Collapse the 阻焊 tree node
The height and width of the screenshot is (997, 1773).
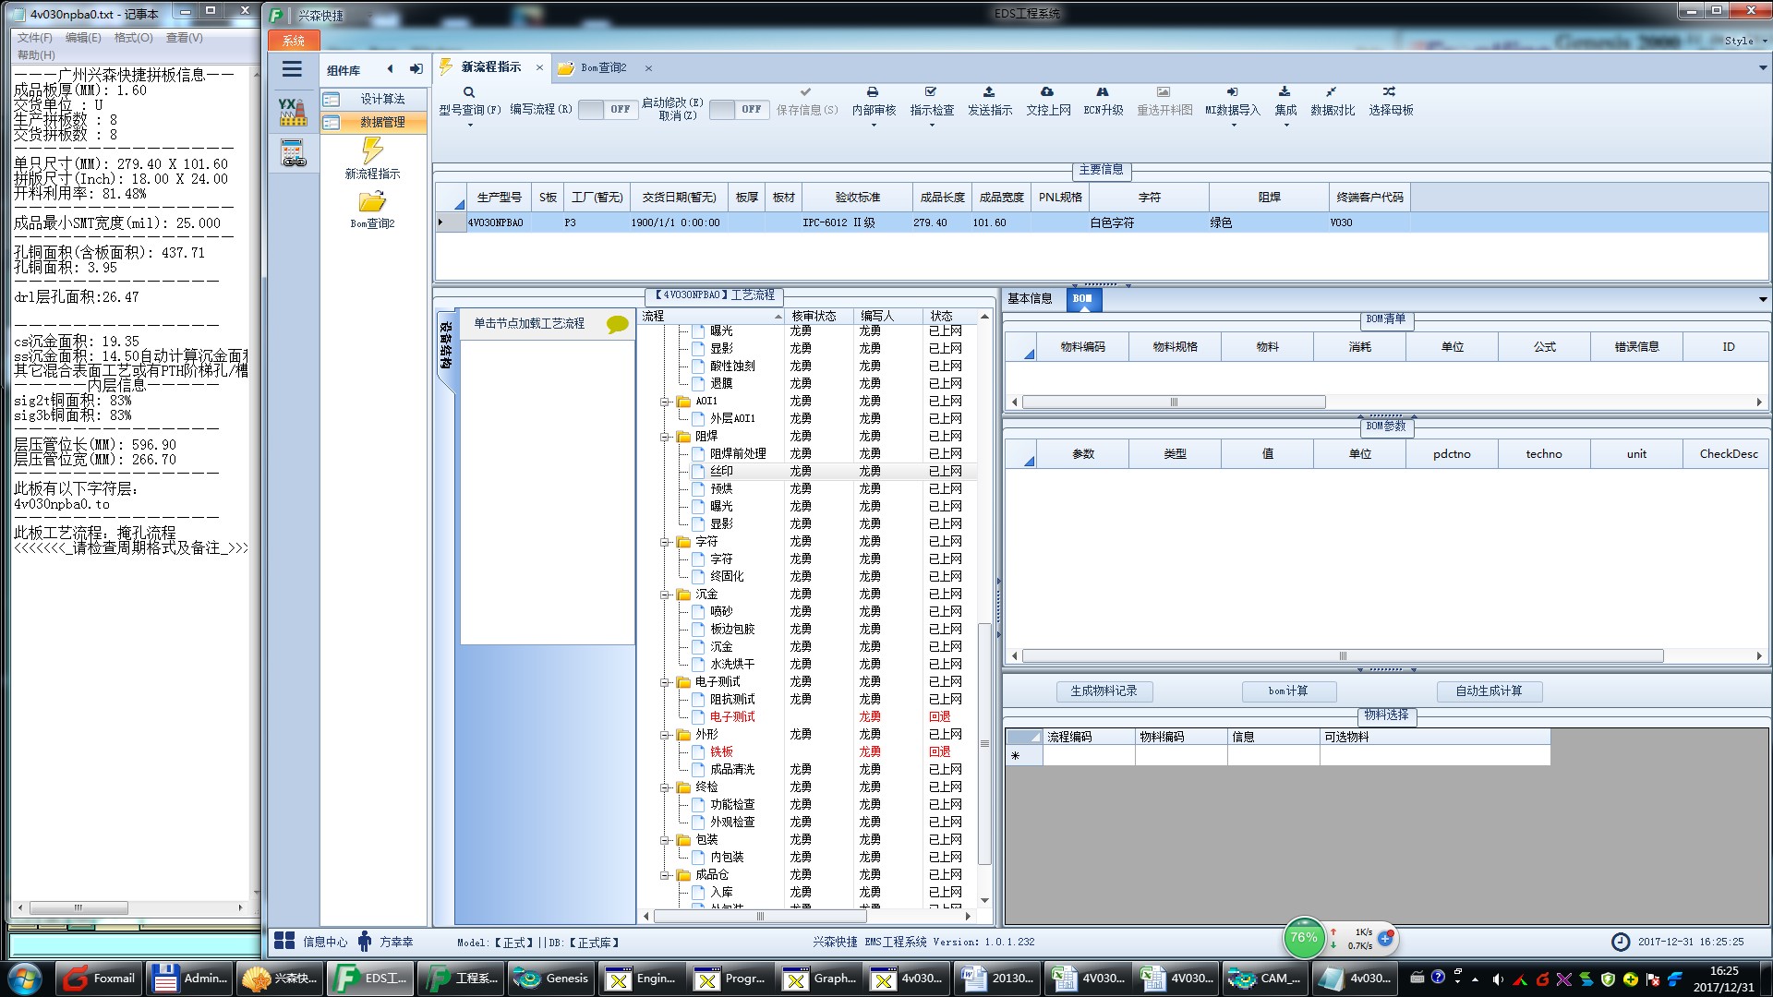(x=665, y=437)
